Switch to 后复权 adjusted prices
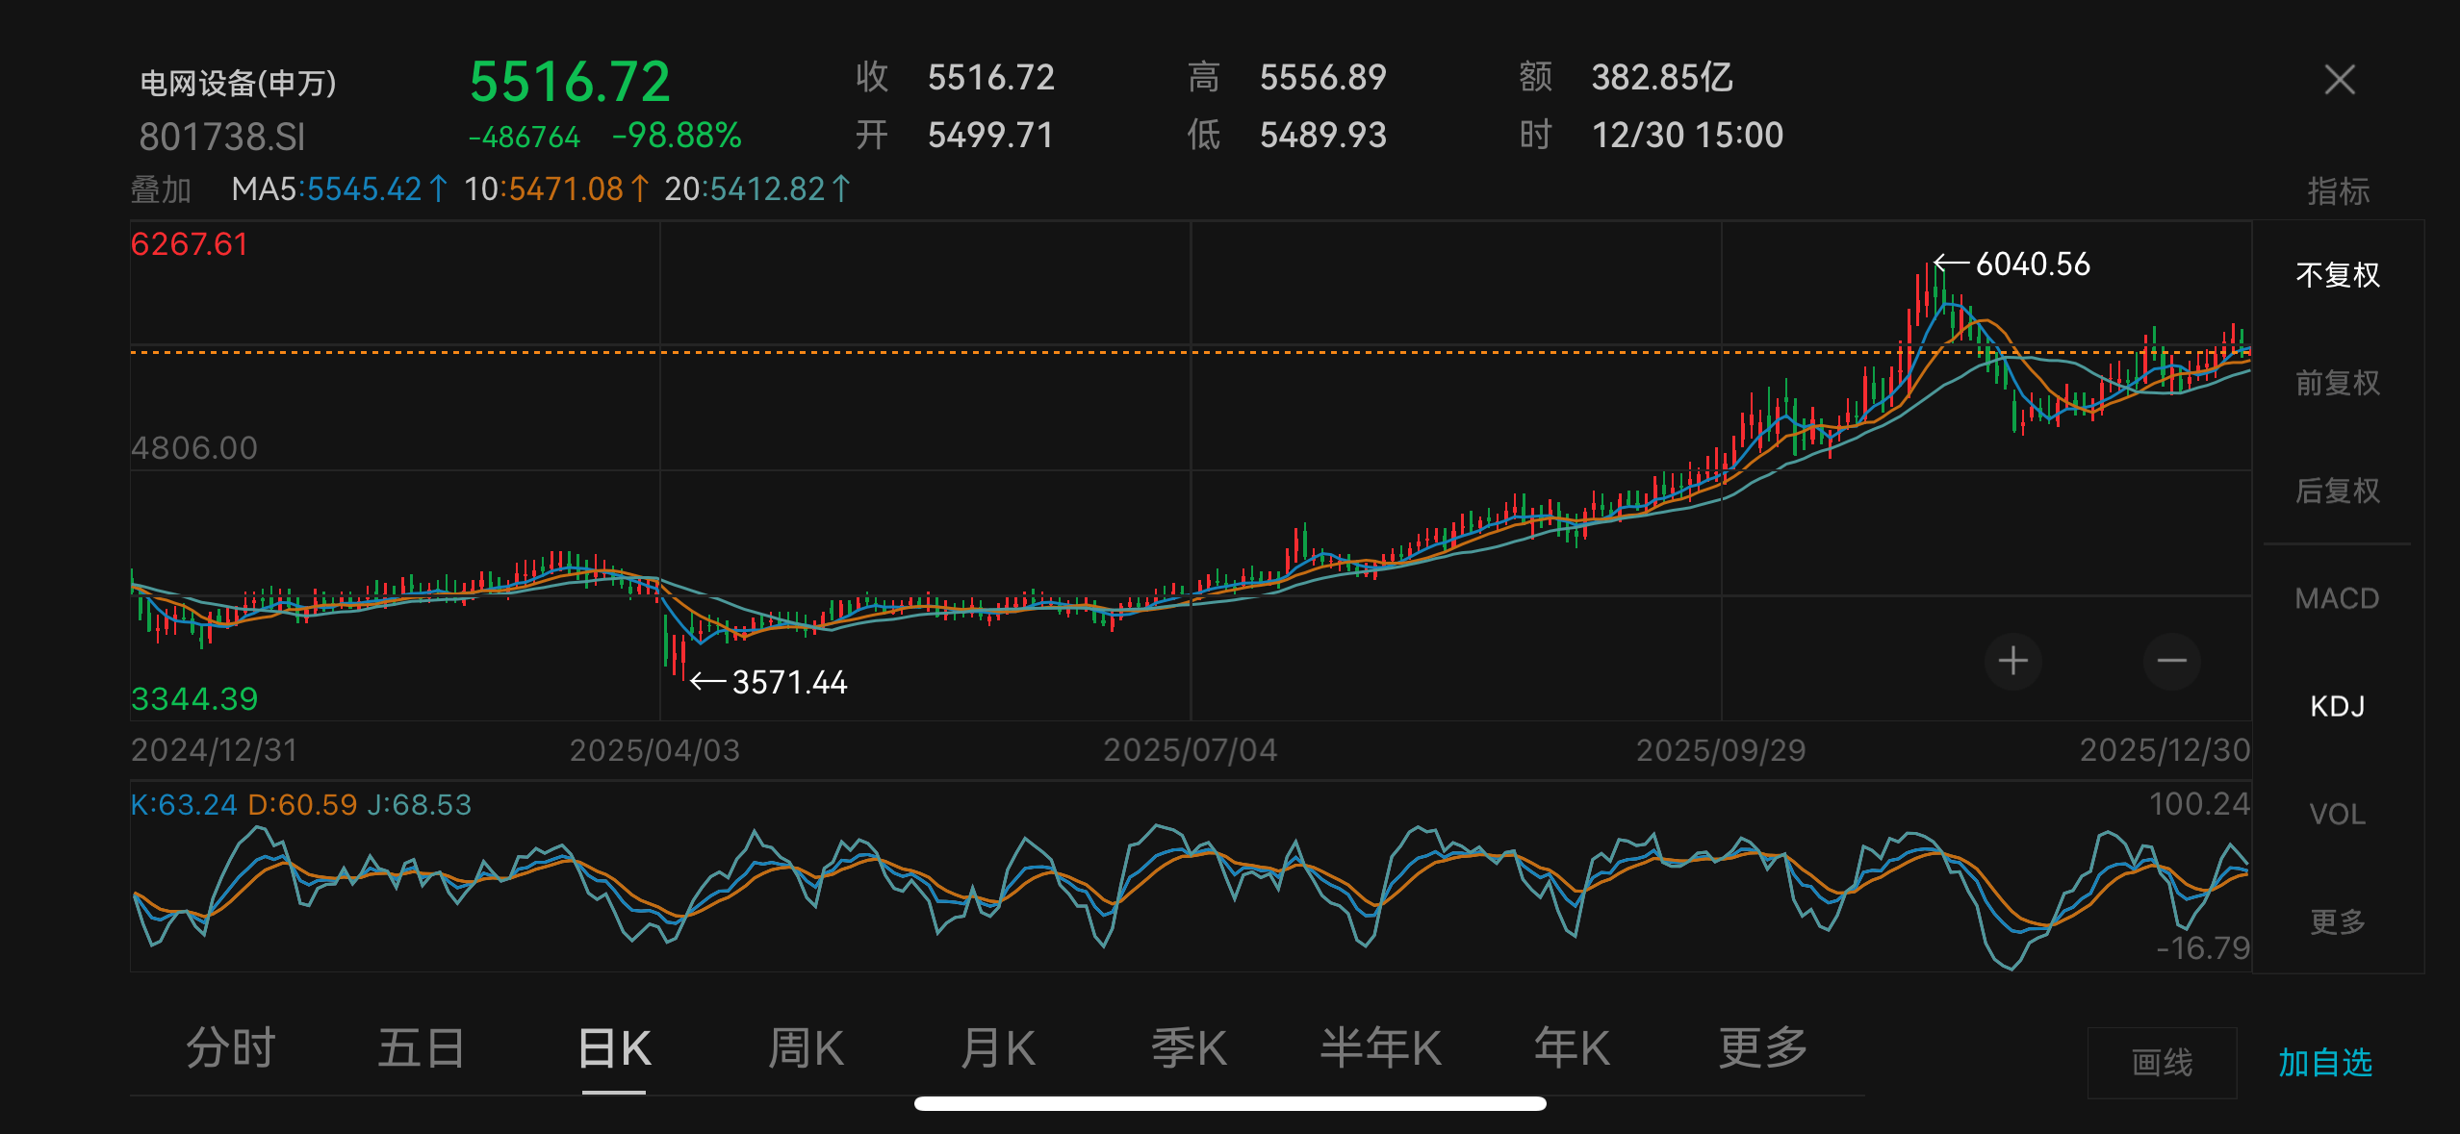The height and width of the screenshot is (1134, 2460). tap(2337, 491)
